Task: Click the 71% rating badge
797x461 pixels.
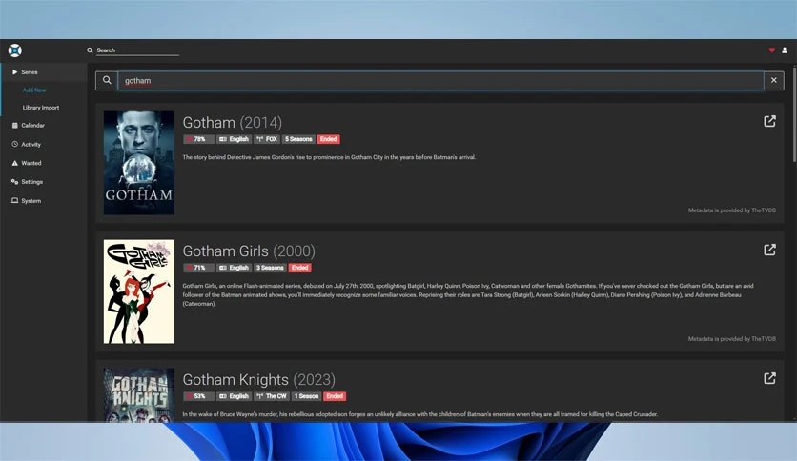Action: (x=198, y=268)
